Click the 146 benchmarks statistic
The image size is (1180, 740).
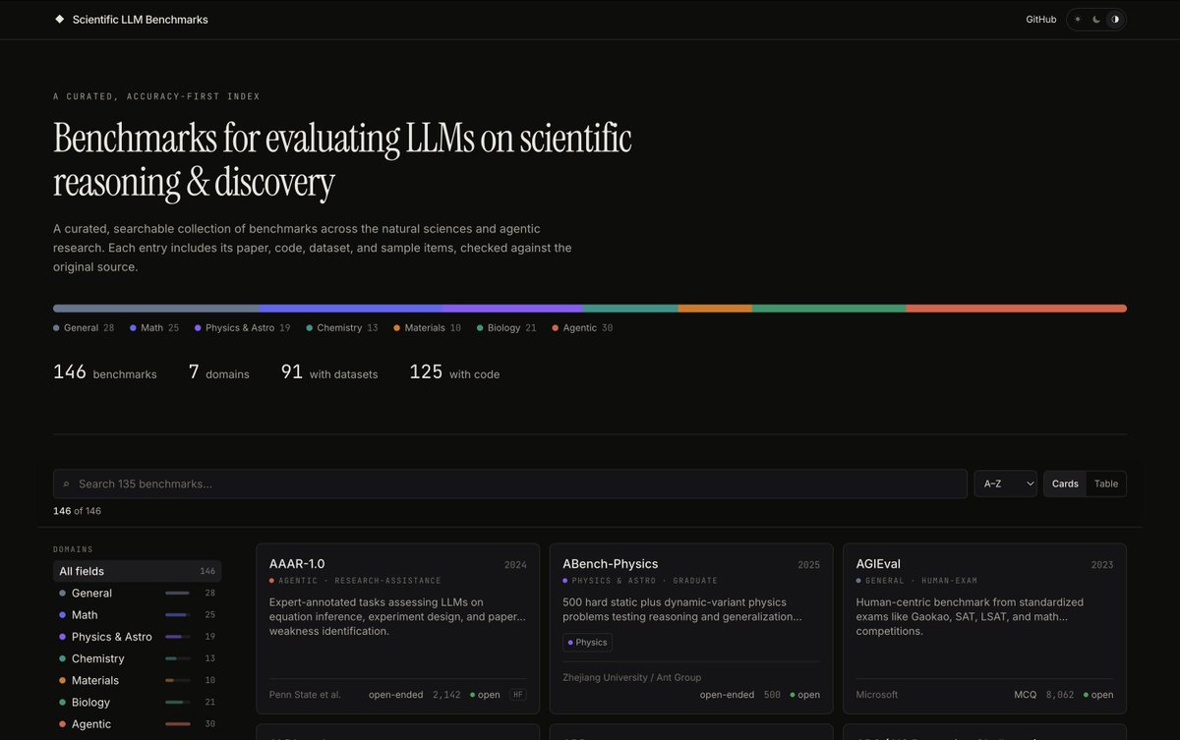[x=104, y=372]
